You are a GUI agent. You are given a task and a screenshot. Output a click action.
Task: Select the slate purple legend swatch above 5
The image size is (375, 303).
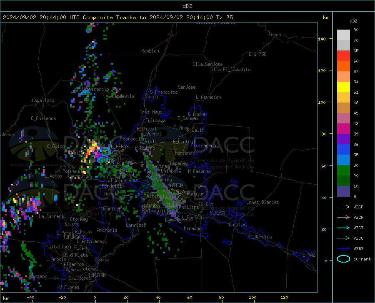[x=343, y=191]
